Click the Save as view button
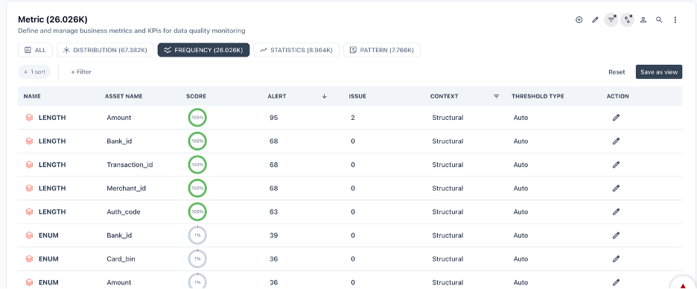This screenshot has height=289, width=697. point(659,72)
